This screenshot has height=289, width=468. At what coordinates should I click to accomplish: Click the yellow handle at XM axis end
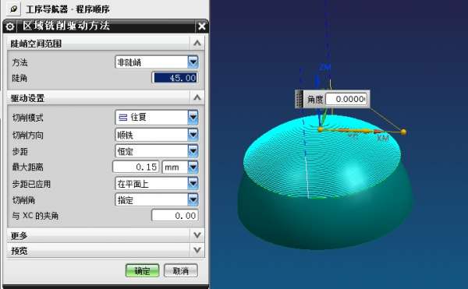403,132
